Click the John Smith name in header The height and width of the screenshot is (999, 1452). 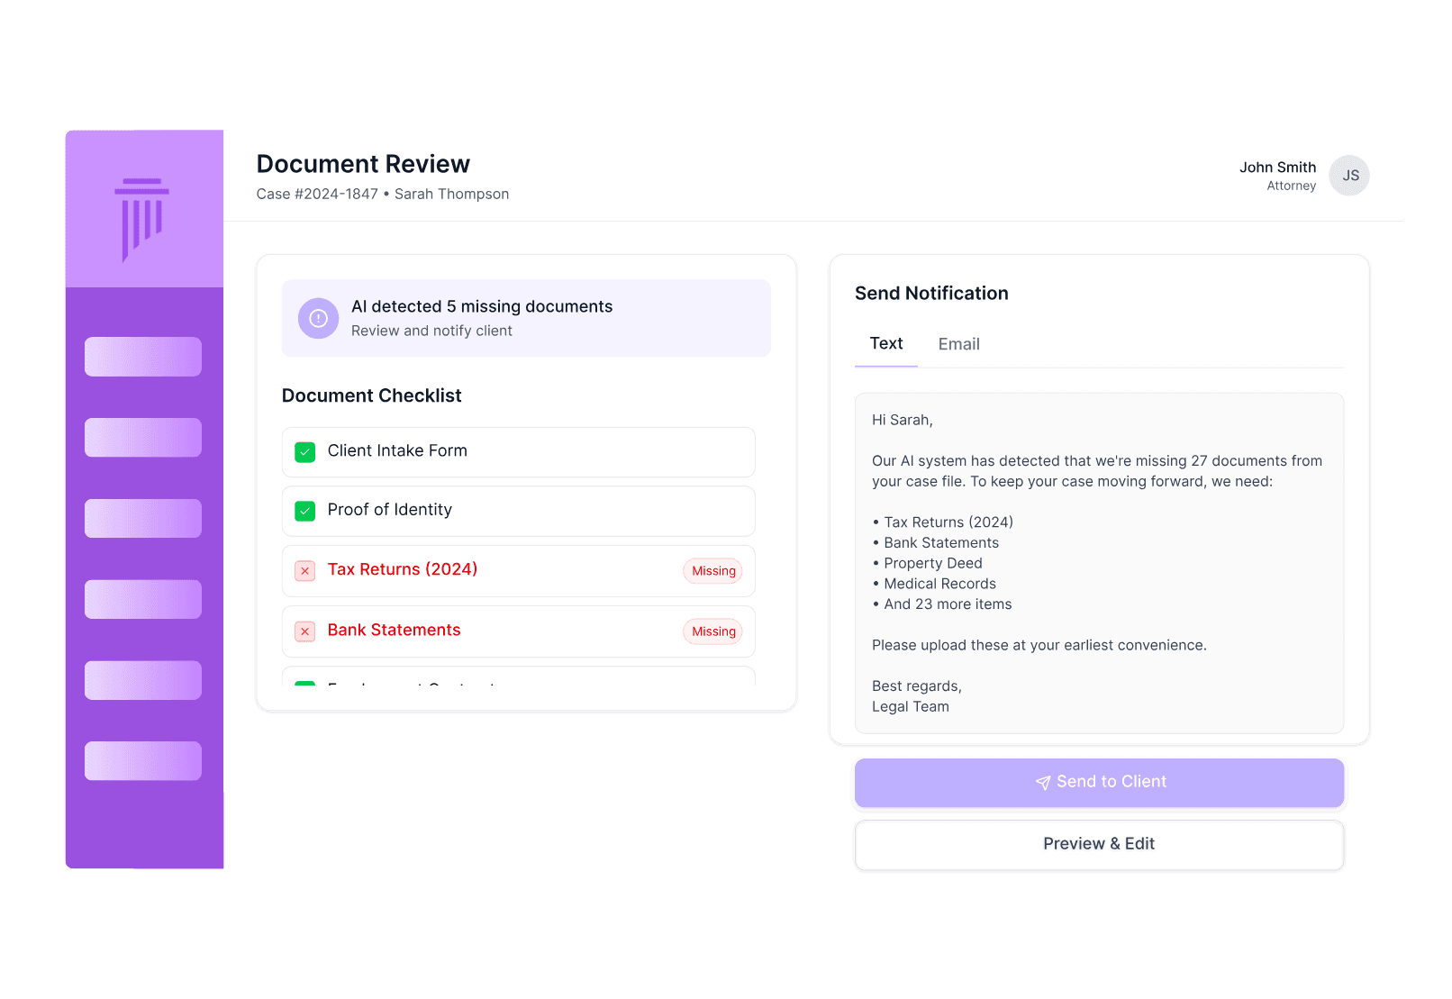(x=1277, y=167)
